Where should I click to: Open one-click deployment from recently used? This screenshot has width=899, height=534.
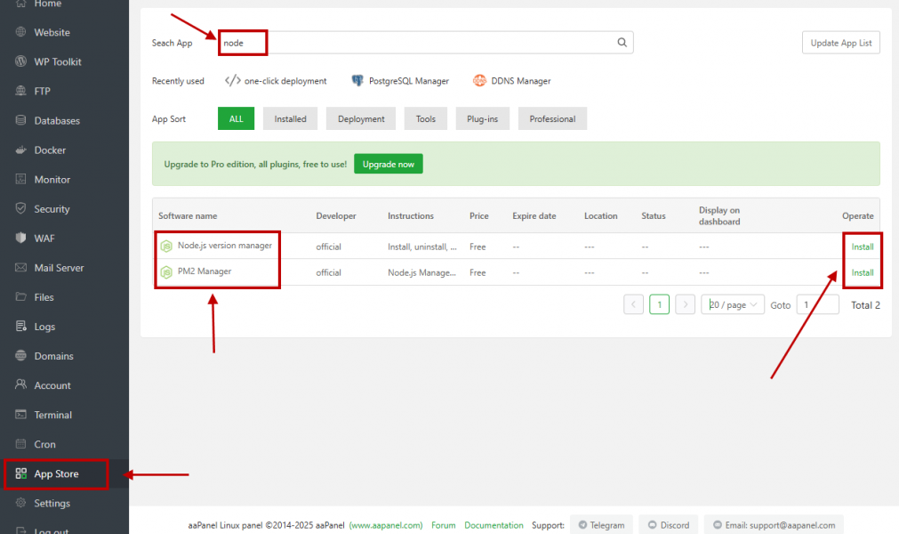pos(276,81)
